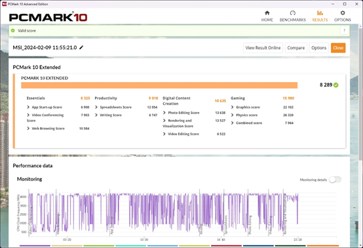Switch to the Results tab
This screenshot has height=248, width=363.
(320, 16)
